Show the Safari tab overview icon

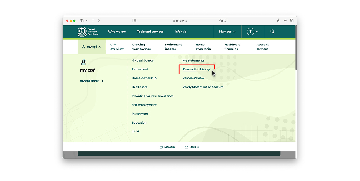(x=292, y=20)
